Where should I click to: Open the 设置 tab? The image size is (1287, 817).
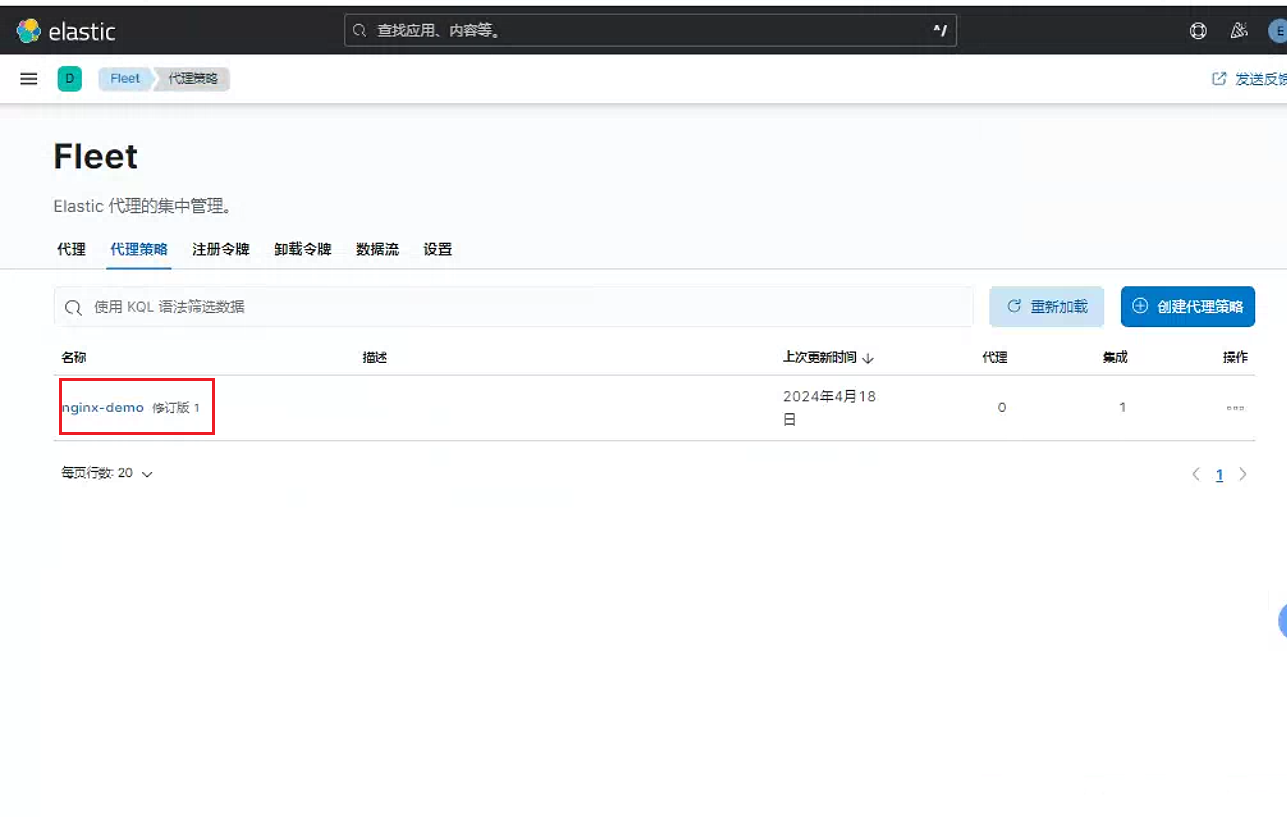pyautogui.click(x=438, y=249)
